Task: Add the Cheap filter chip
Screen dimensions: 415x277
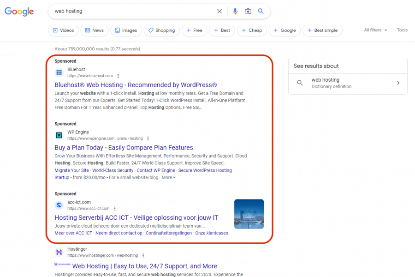Action: tap(251, 30)
